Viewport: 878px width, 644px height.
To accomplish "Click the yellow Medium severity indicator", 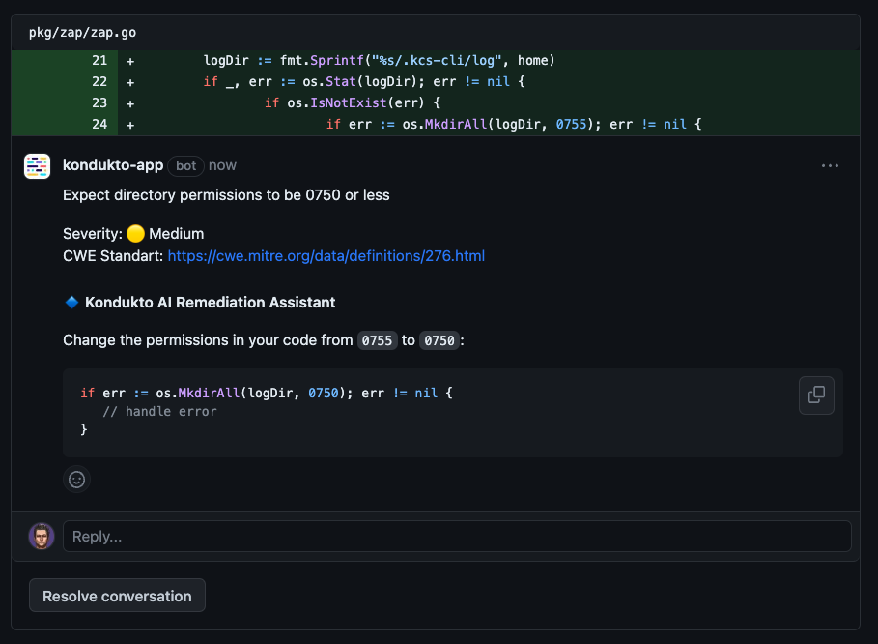I will click(x=135, y=233).
